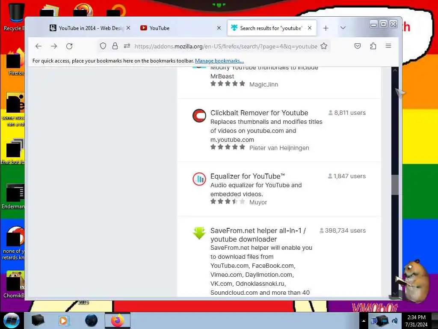Go back using the browser back arrow
The width and height of the screenshot is (438, 329).
coord(38,46)
